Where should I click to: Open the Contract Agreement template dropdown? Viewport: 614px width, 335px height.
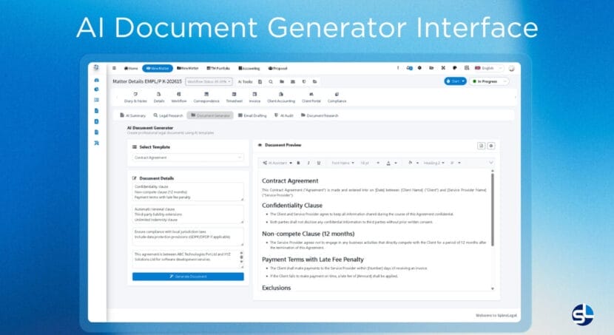(x=188, y=158)
